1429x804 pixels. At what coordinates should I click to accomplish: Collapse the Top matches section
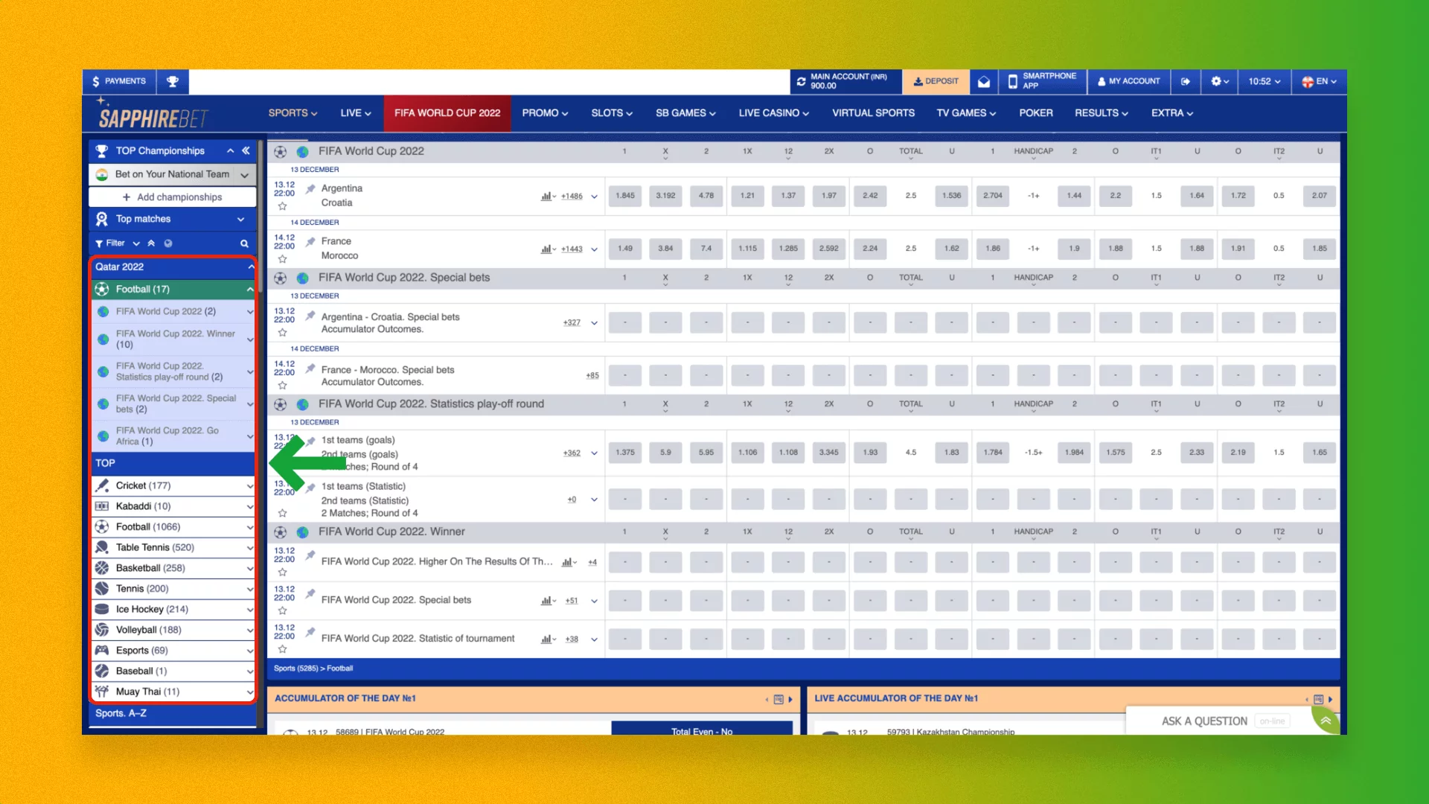240,219
